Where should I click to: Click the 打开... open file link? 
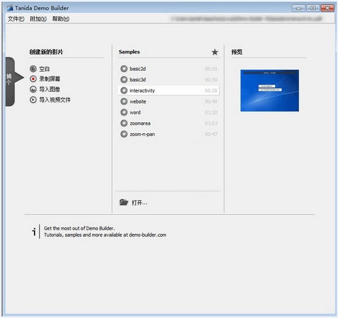point(140,203)
